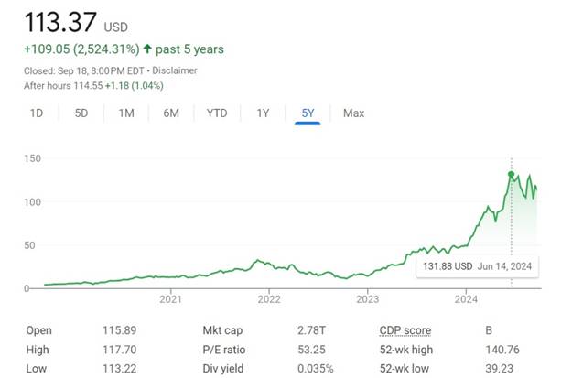Viewport: 572px width, 378px height.
Task: Click the green up arrow icon
Action: [146, 49]
